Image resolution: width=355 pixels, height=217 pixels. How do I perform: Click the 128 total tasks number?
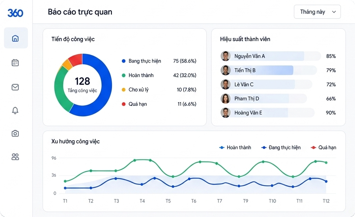(x=83, y=81)
